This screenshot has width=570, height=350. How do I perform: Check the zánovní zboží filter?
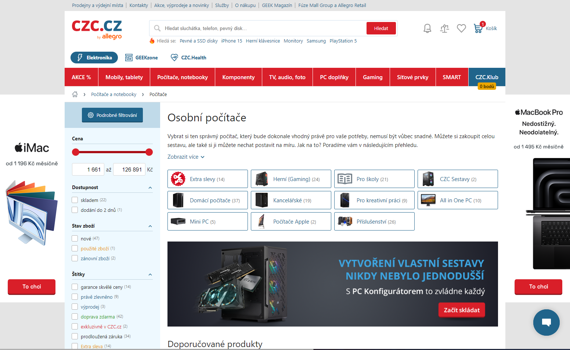coord(75,258)
